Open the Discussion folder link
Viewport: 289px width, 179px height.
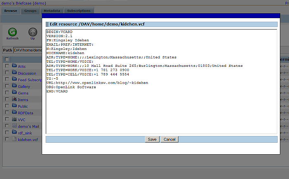click(27, 73)
